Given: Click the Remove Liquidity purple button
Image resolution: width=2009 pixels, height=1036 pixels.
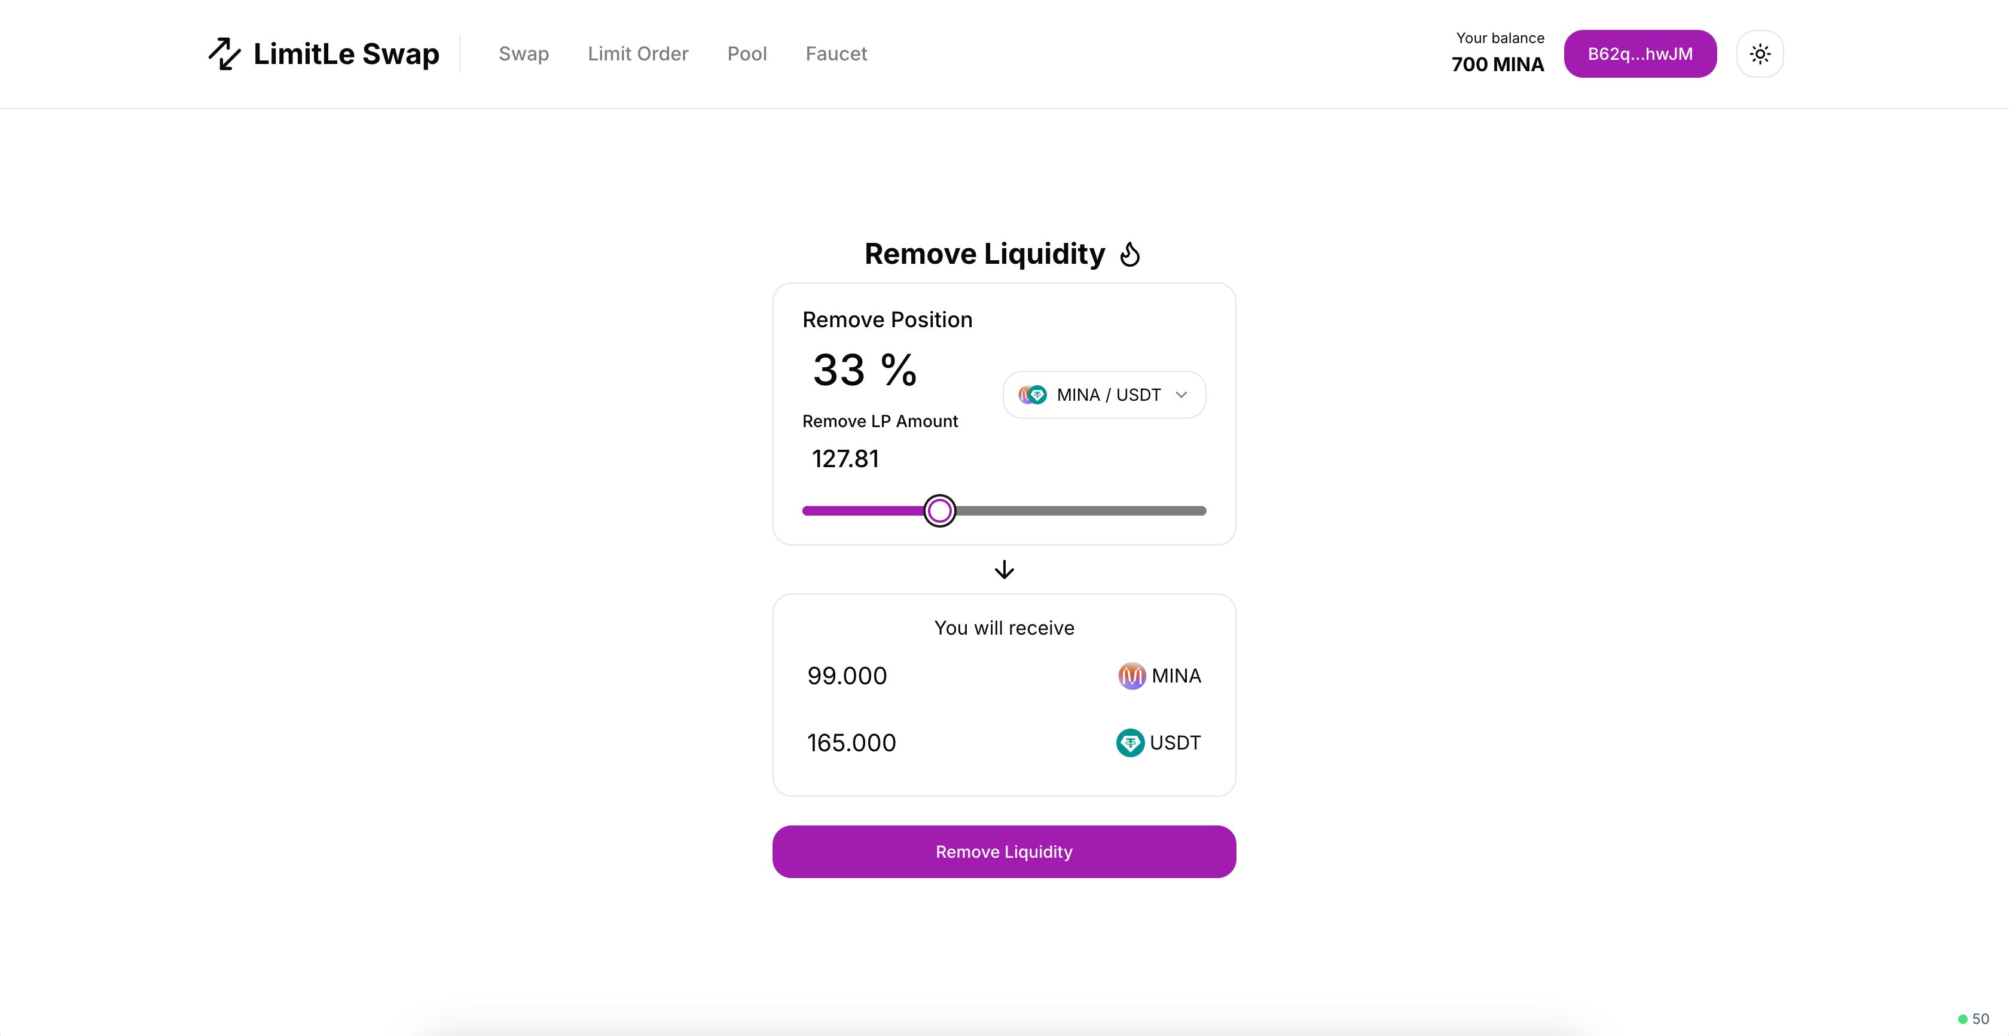Looking at the screenshot, I should [x=1004, y=852].
